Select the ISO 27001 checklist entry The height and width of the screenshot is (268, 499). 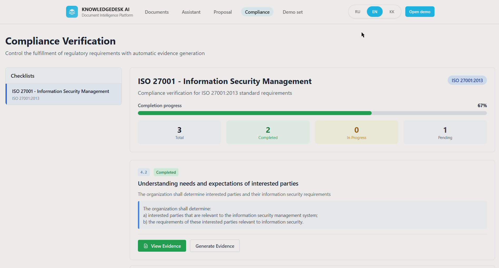coord(61,94)
